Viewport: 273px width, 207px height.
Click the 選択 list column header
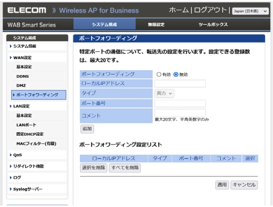click(250, 158)
